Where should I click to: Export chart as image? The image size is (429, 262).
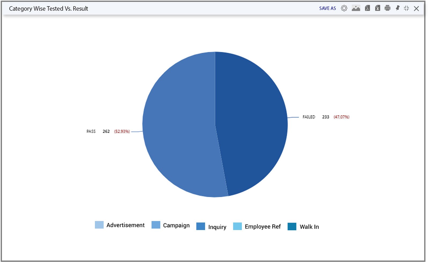(x=356, y=8)
